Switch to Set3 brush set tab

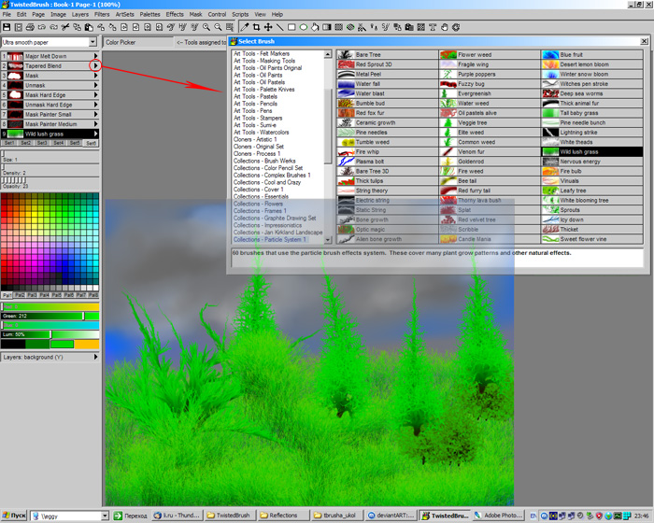coord(42,143)
